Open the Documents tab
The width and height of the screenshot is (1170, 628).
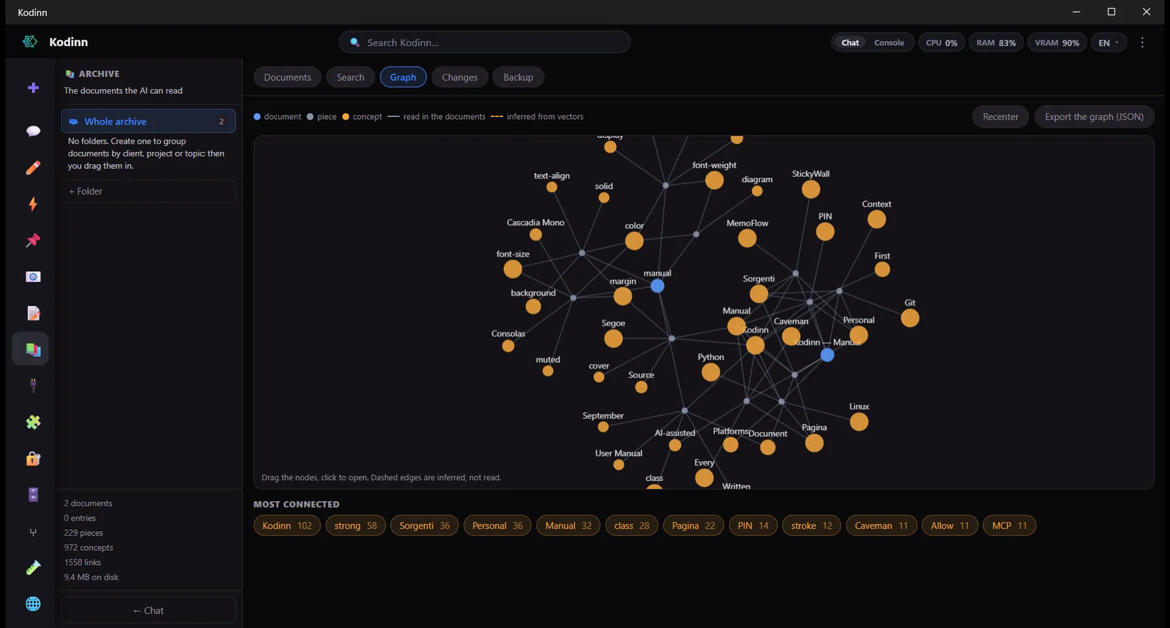287,77
